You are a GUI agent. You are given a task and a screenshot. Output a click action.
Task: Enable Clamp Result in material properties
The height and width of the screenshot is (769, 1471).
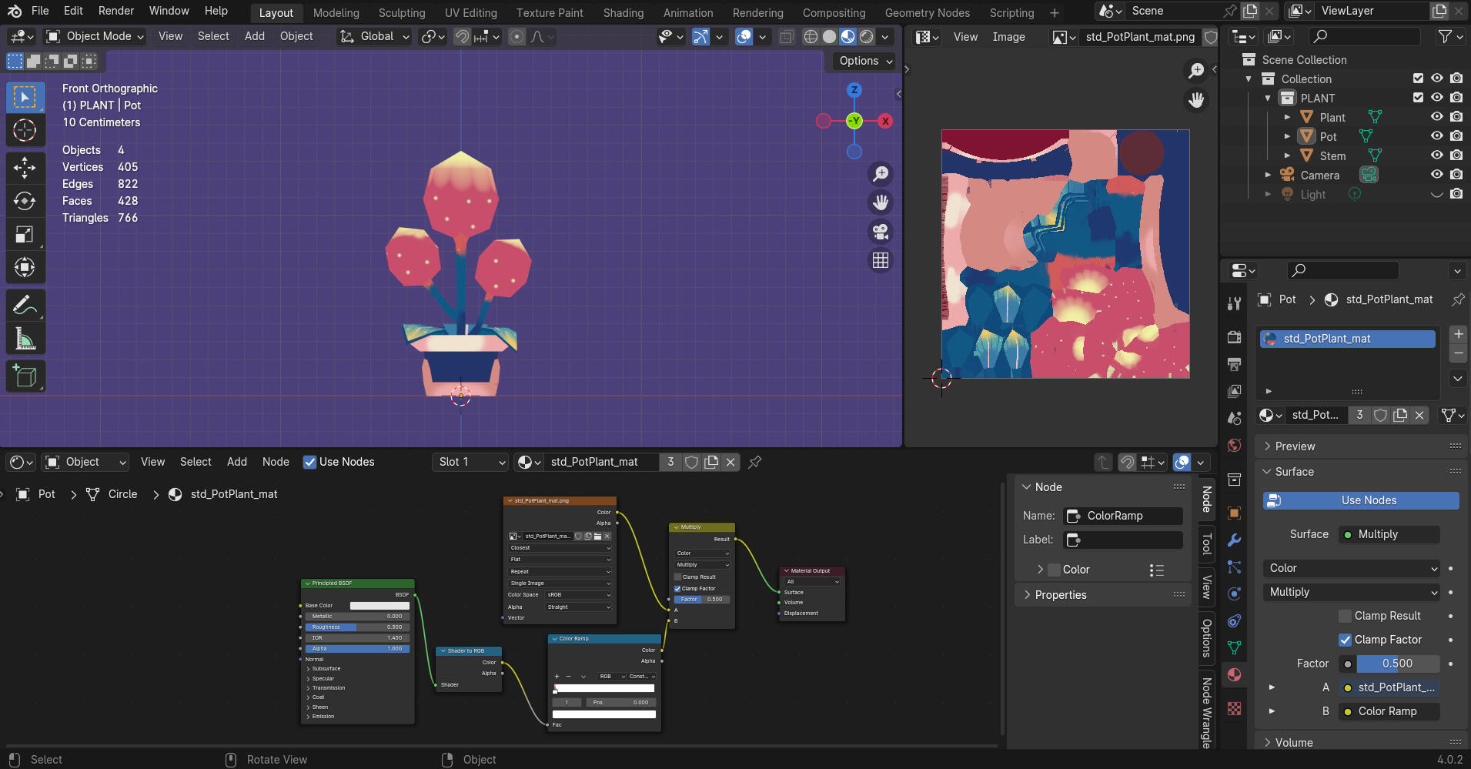(x=1345, y=616)
